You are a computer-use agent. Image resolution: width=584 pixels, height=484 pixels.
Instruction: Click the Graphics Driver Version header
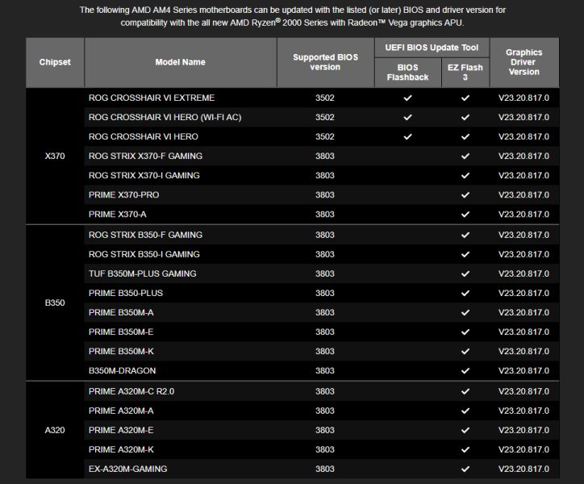click(x=524, y=62)
